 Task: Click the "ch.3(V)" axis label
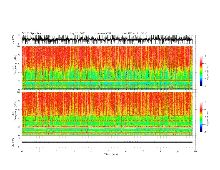point(13,142)
